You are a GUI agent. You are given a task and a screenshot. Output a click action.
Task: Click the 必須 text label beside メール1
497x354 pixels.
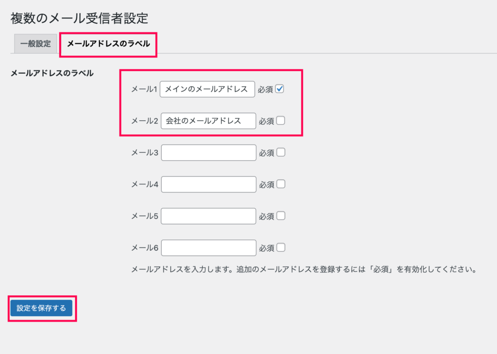(x=265, y=90)
